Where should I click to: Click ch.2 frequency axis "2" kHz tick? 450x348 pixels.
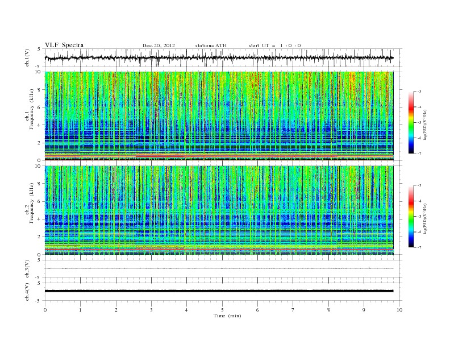pos(39,237)
